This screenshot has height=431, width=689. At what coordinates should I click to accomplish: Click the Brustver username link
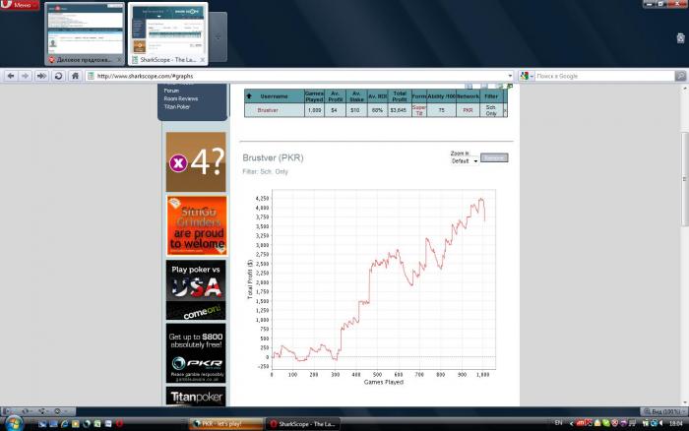click(268, 110)
